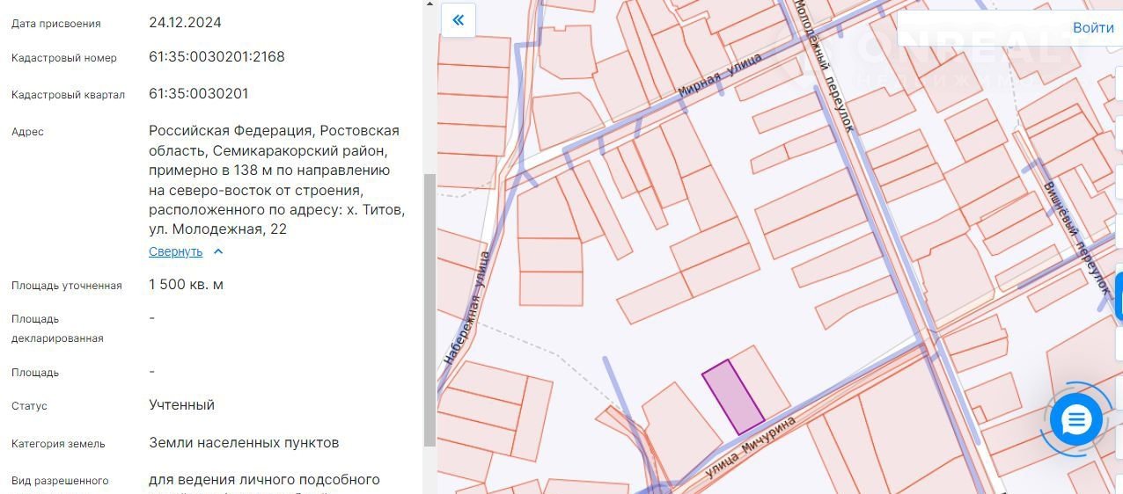Click the Молодёжный переулок street label
1123x494 pixels.
click(x=824, y=66)
